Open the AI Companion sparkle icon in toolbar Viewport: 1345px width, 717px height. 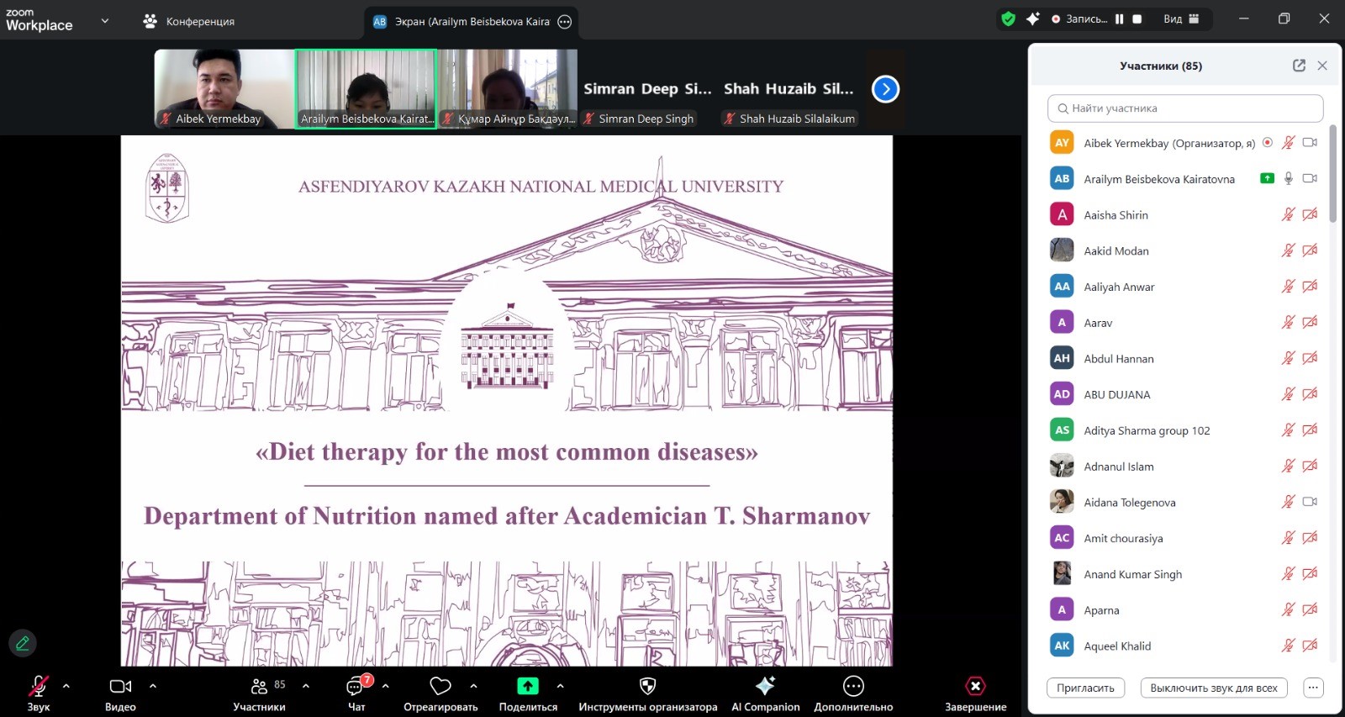click(765, 686)
